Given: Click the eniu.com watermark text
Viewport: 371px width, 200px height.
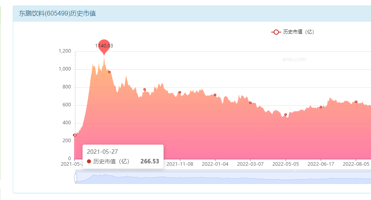Looking at the screenshot, I should click(294, 59).
